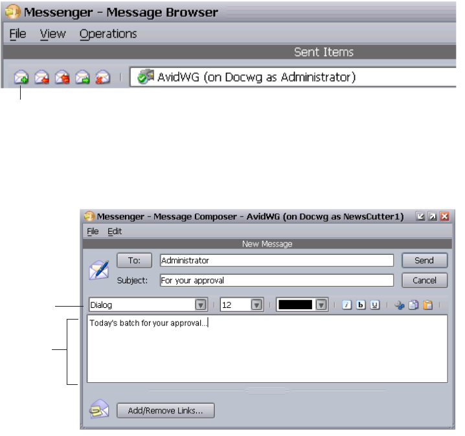Viewport: 465px width, 436px height.
Task: Click the New Message envelope icon
Action: click(x=21, y=78)
